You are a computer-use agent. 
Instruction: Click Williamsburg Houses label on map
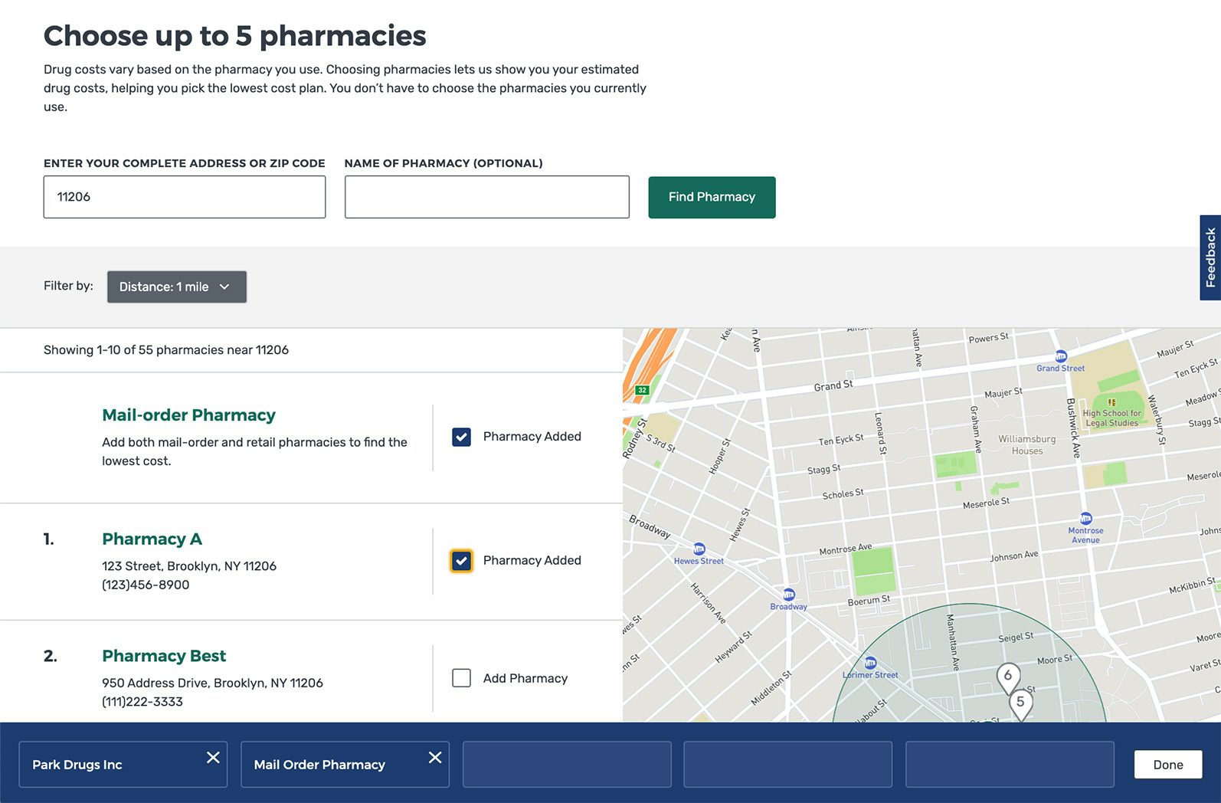(x=1027, y=445)
